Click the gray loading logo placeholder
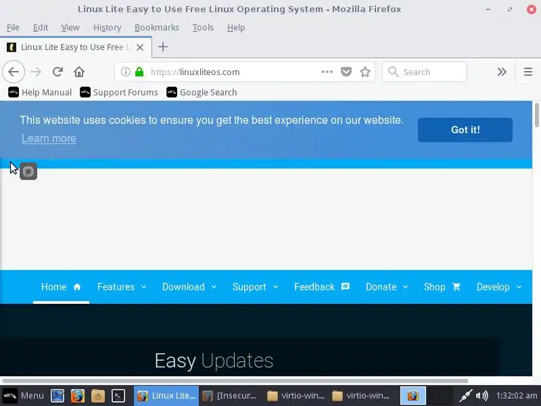The width and height of the screenshot is (541, 406). 28,171
